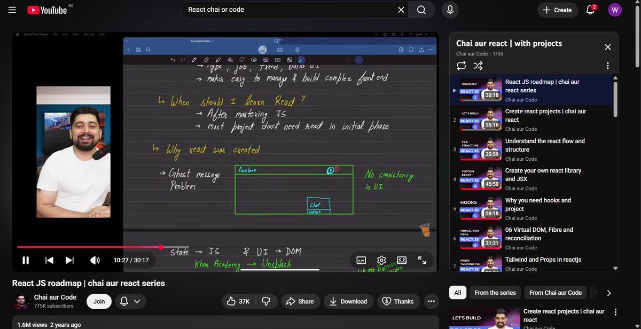Click the React JS roadmap playlist thumbnail
The image size is (641, 329).
coord(480,90)
